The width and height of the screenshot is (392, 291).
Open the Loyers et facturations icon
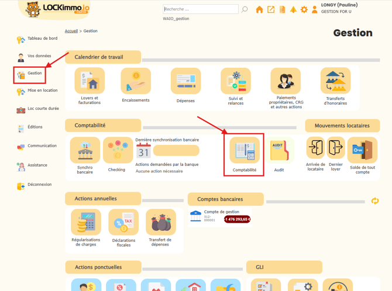90,81
